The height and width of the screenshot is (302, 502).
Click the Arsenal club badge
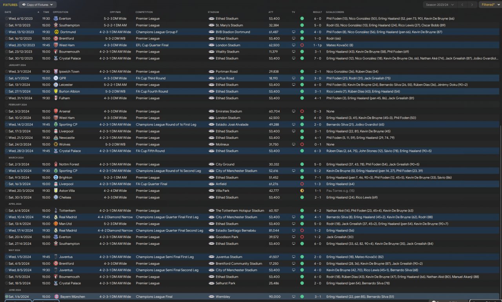click(x=56, y=111)
